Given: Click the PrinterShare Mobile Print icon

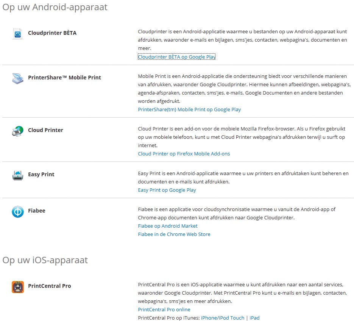Looking at the screenshot, I should [x=17, y=78].
